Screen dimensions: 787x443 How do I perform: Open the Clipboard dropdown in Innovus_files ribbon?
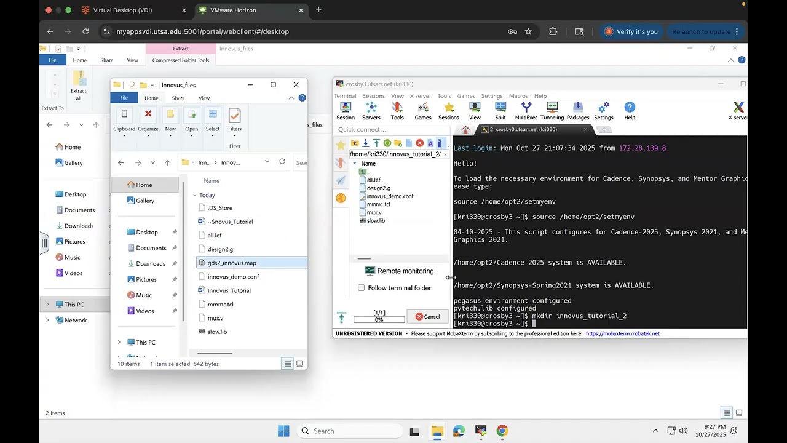124,122
